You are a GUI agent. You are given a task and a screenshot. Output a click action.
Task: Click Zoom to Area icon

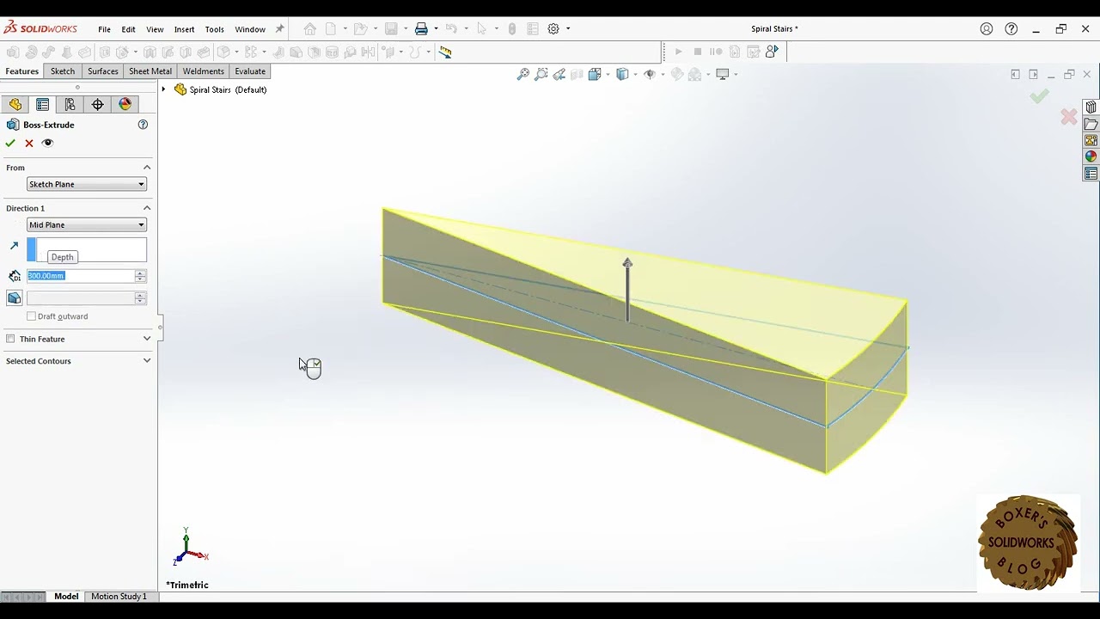click(x=541, y=75)
